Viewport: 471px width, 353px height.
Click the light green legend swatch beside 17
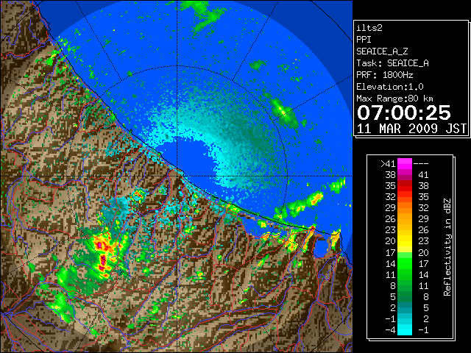coord(405,255)
